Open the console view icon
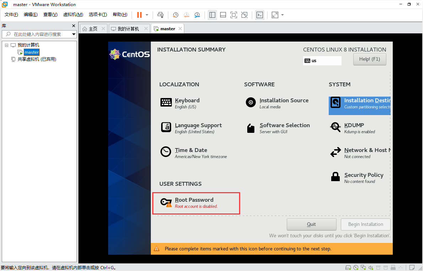 coord(259,15)
